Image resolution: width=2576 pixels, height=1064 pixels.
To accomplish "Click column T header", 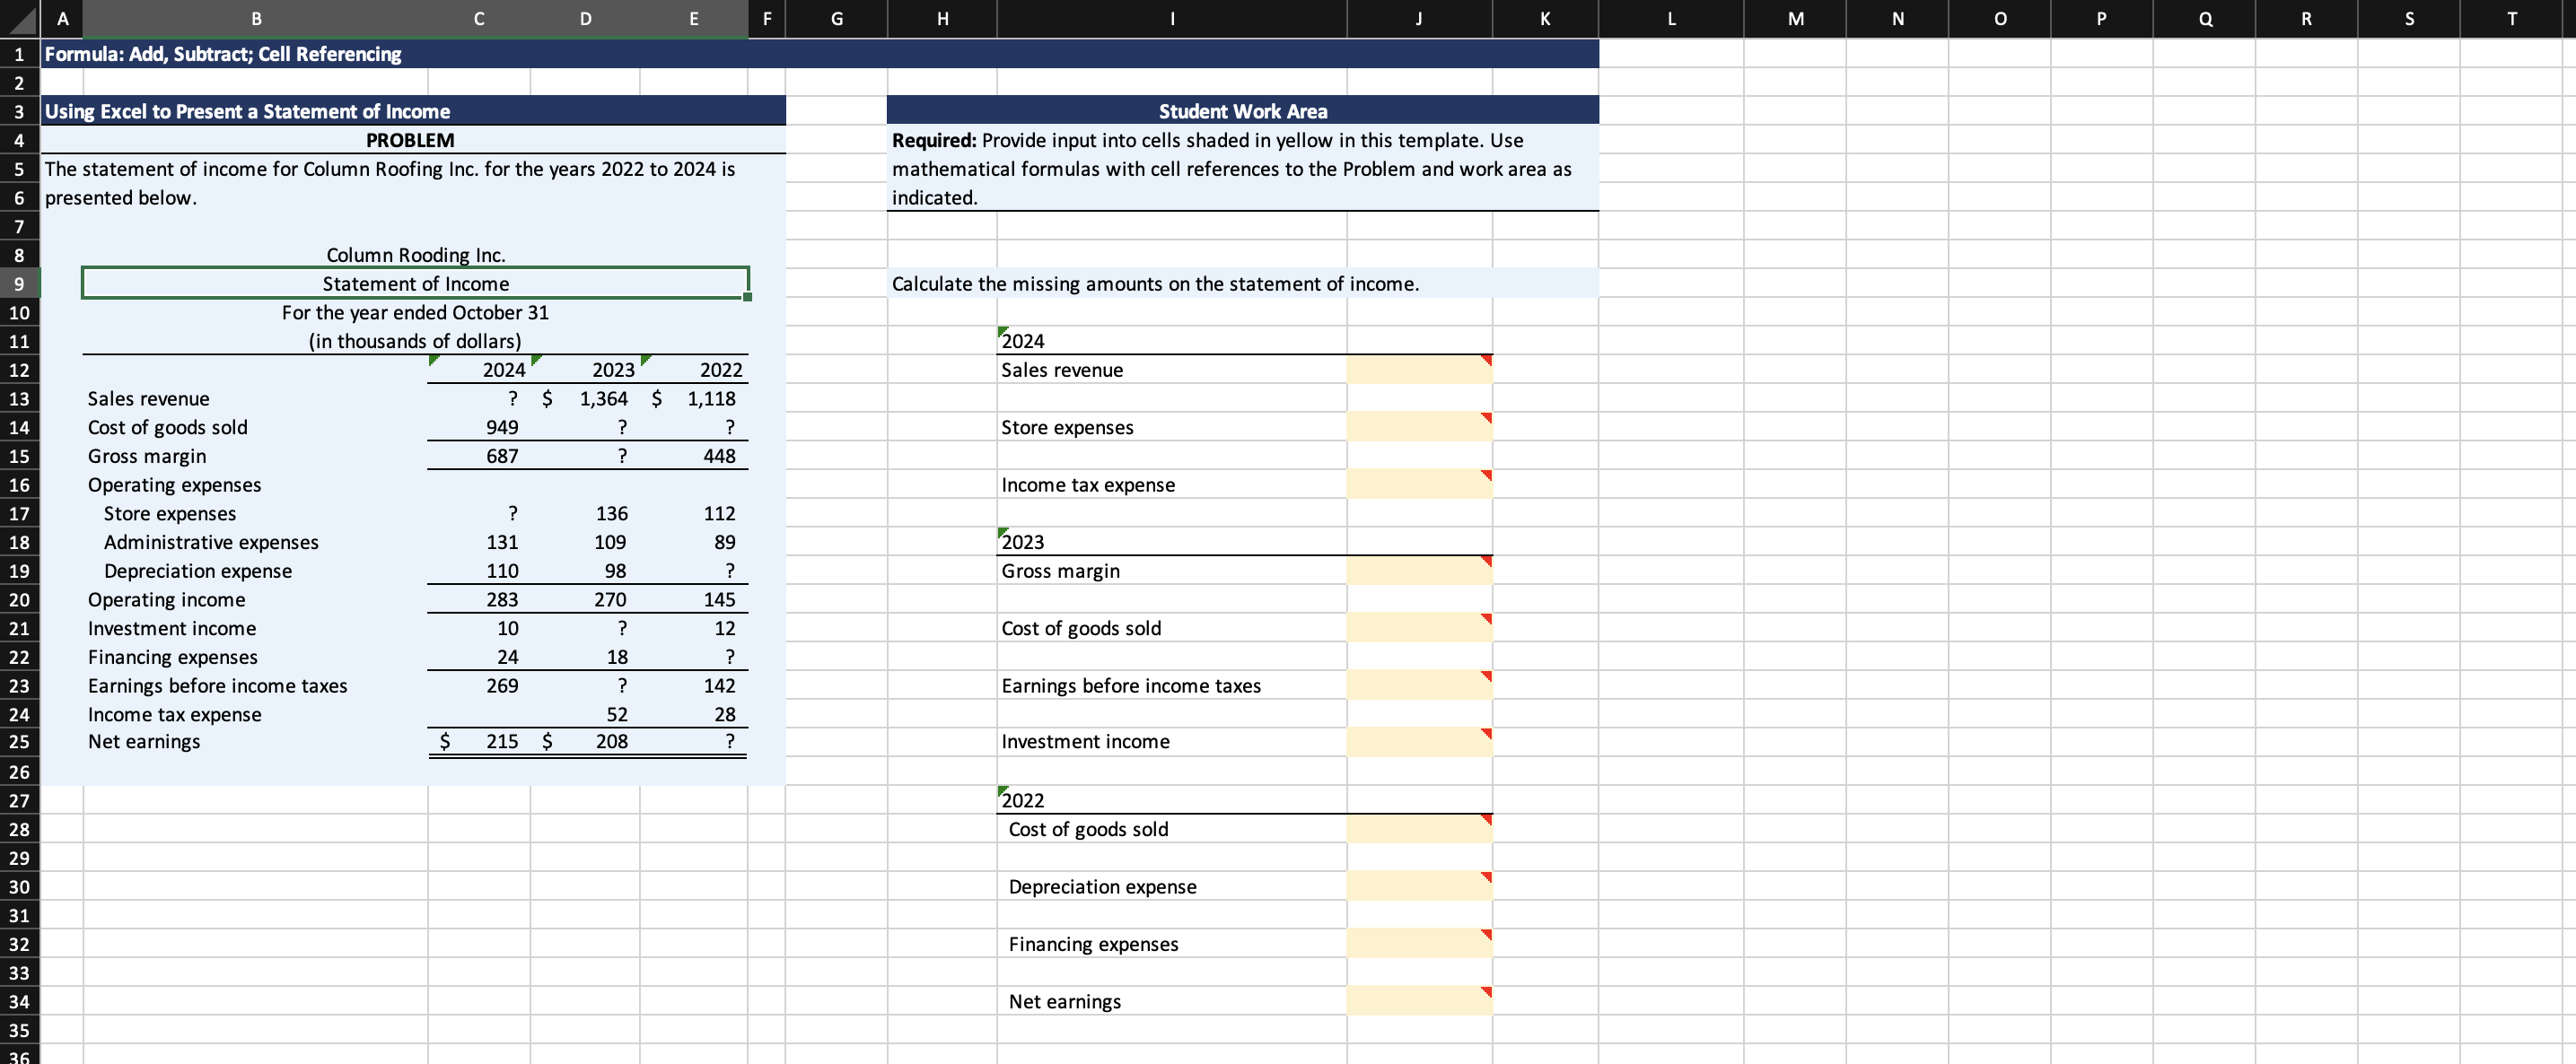I will (x=2511, y=18).
